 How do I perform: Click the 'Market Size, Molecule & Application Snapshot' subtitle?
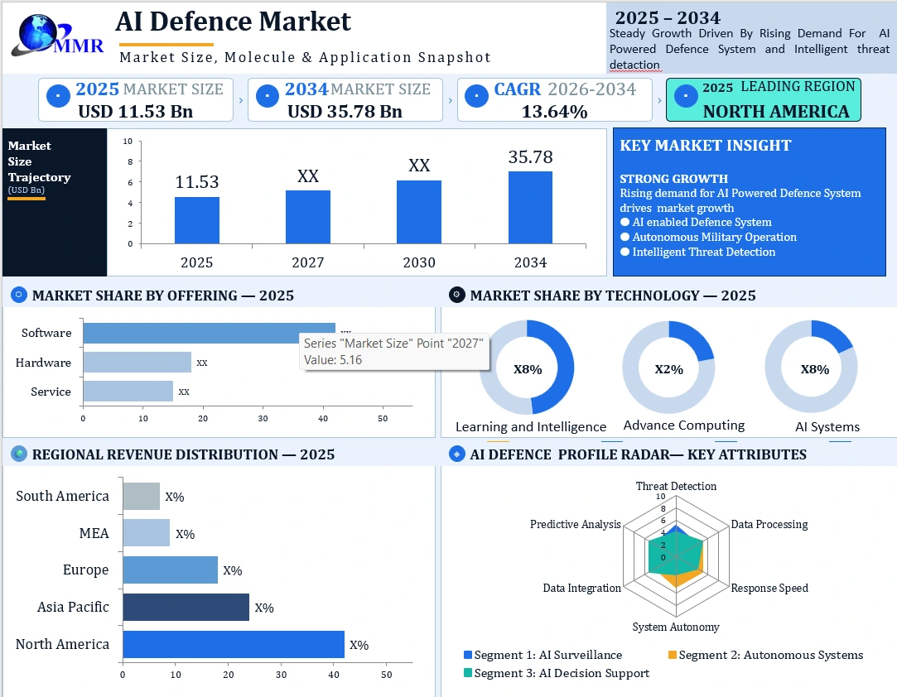(x=305, y=57)
